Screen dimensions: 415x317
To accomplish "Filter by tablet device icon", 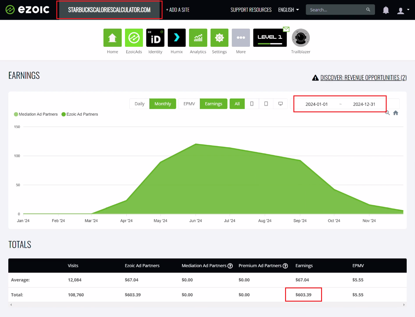I will tap(266, 104).
